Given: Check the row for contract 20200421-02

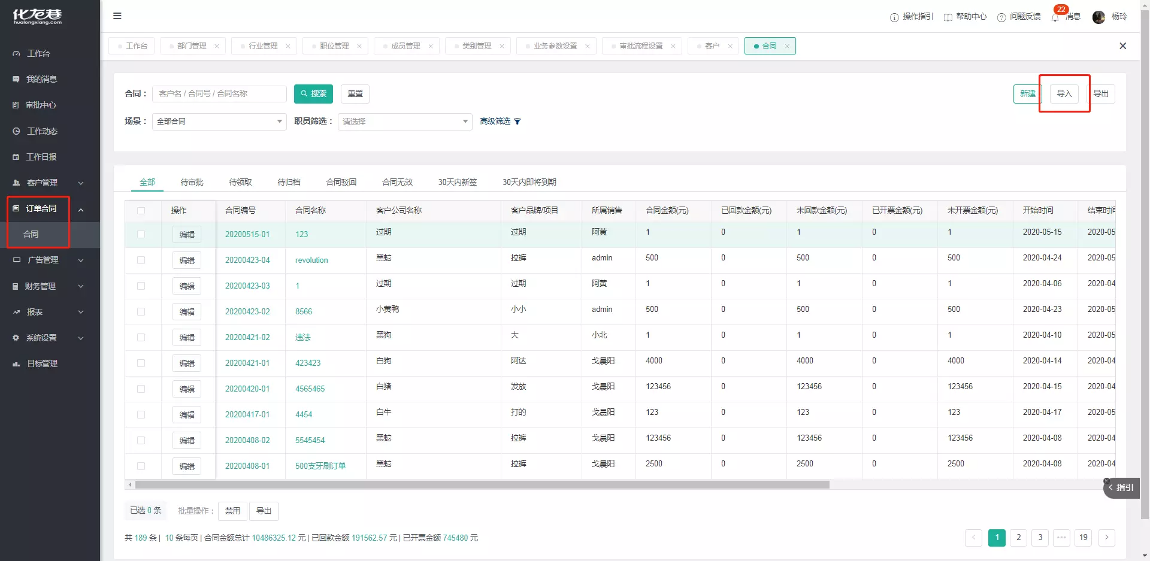Looking at the screenshot, I should coord(141,338).
